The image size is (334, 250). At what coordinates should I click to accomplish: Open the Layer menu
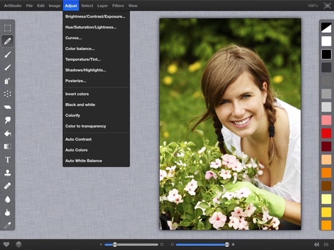102,6
